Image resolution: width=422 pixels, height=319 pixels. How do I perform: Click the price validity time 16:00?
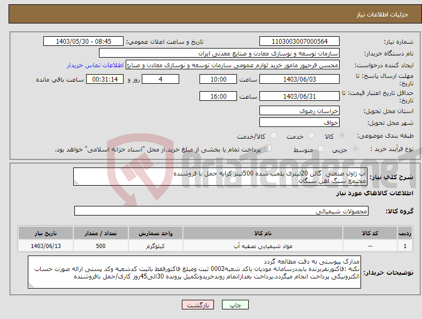tap(218, 96)
